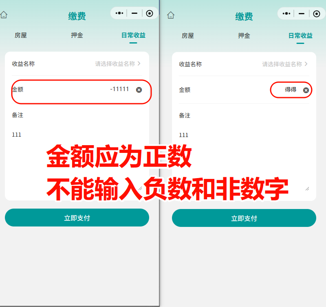Go home via left panel house icon
This screenshot has height=307, width=326.
click(x=4, y=15)
